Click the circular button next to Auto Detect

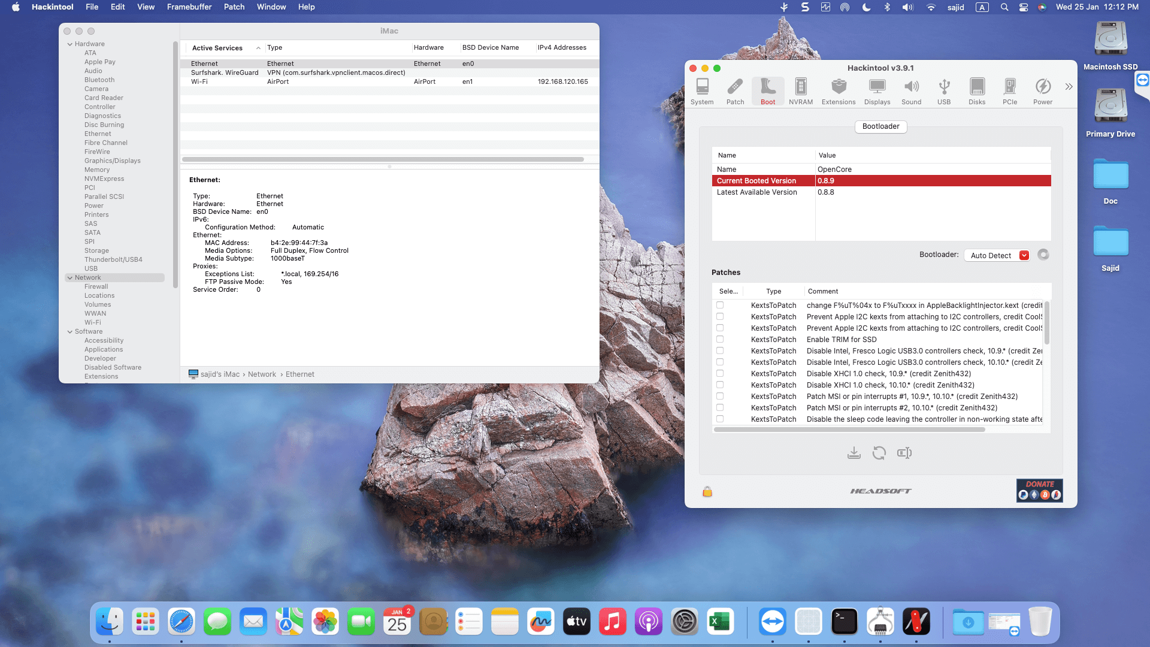click(x=1043, y=255)
